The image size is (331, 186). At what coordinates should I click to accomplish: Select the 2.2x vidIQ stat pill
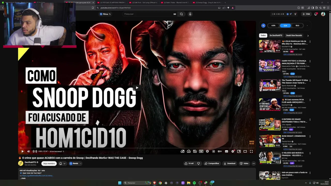point(285,26)
